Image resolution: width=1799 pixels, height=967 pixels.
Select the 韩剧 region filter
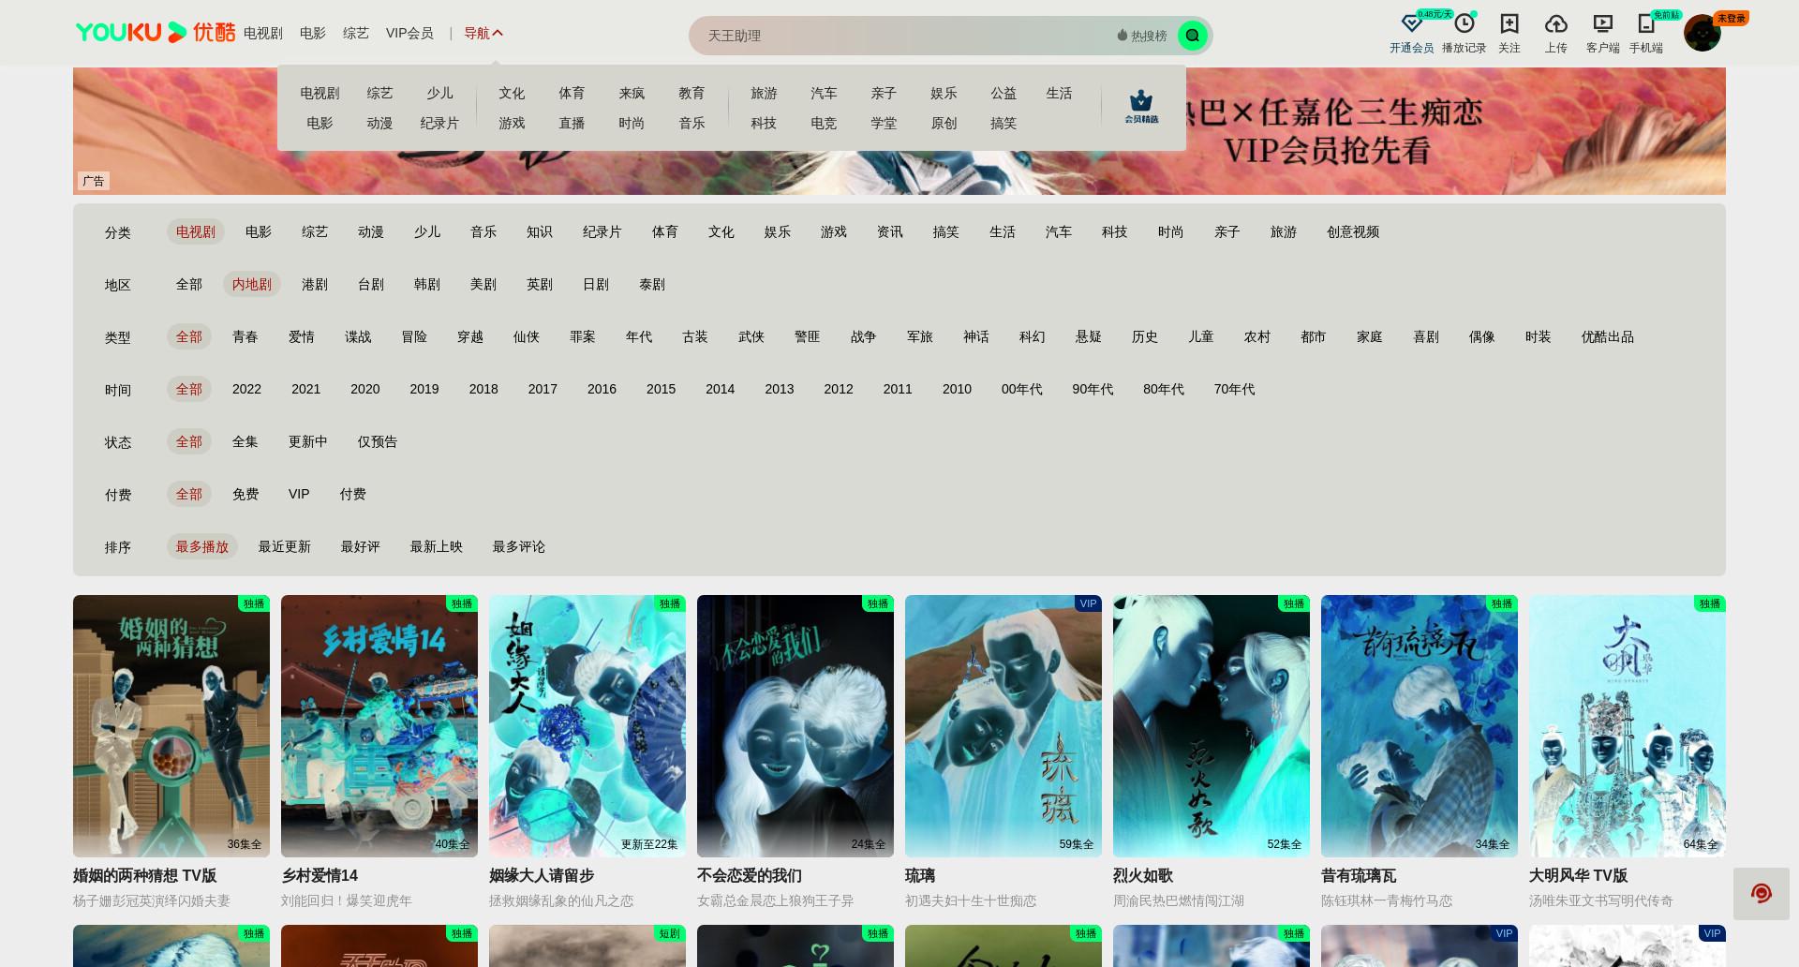pos(427,284)
